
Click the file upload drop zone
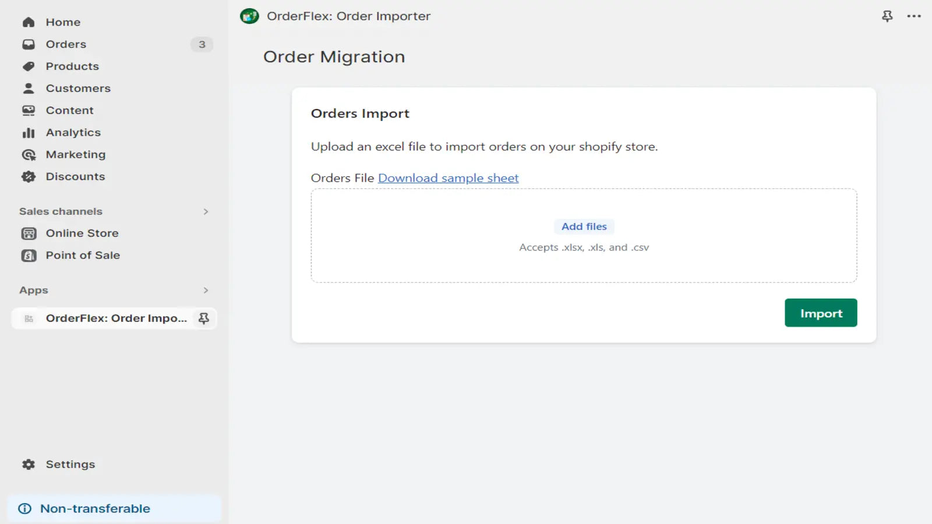tap(584, 236)
